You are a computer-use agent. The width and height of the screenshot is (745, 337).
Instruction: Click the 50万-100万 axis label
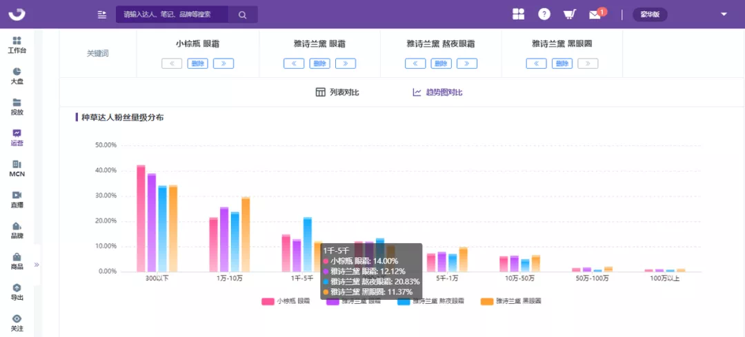[592, 278]
